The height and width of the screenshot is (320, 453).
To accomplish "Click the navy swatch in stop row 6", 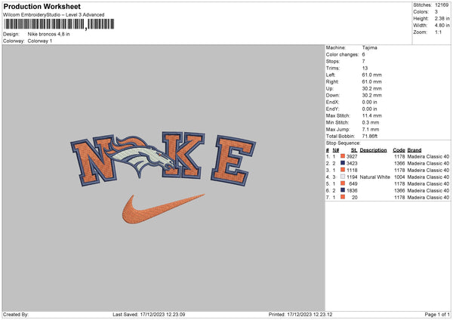I will [343, 190].
